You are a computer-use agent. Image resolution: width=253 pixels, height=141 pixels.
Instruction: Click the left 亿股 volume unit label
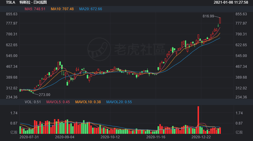(14, 132)
